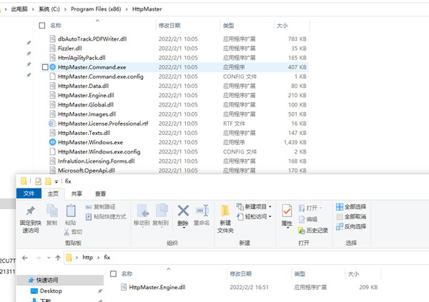Screen dimensions: 429x302
Task: Click the HttpMaster.License.Professional.rtf file icon
Action: pyautogui.click(x=52, y=124)
